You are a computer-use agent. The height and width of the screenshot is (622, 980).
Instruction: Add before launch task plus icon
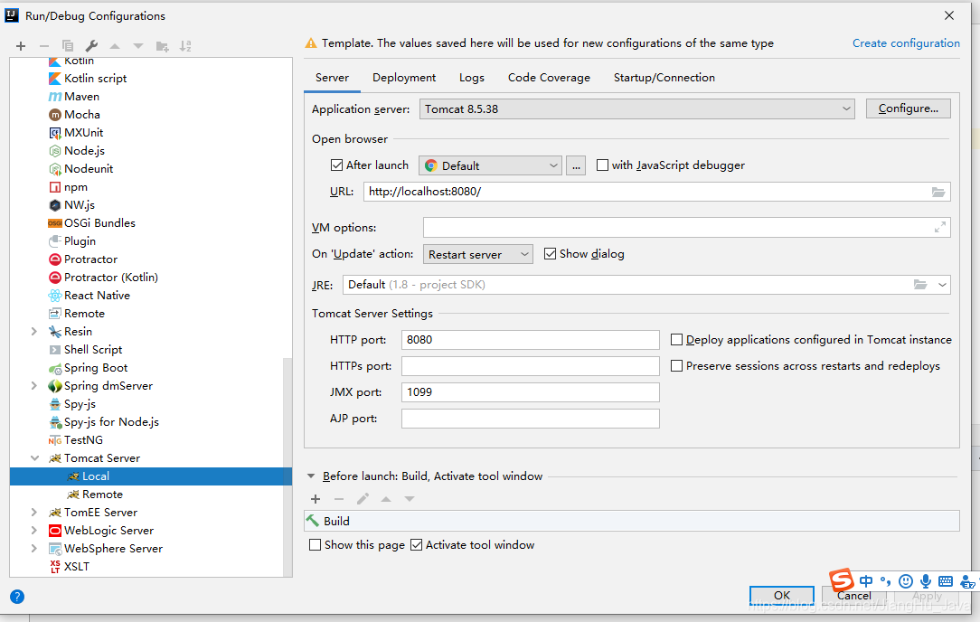(x=316, y=499)
